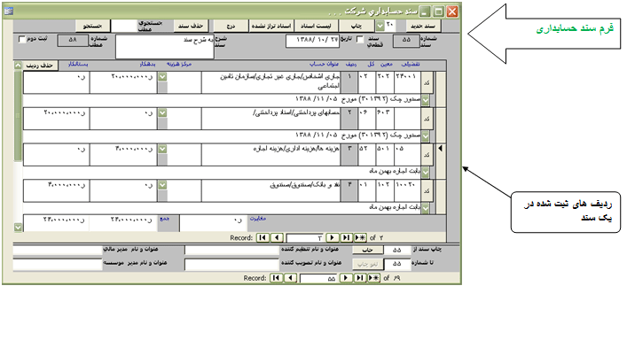627x340 pixels.
Task: Open cost center dropdown for row 1
Action: tap(162, 77)
